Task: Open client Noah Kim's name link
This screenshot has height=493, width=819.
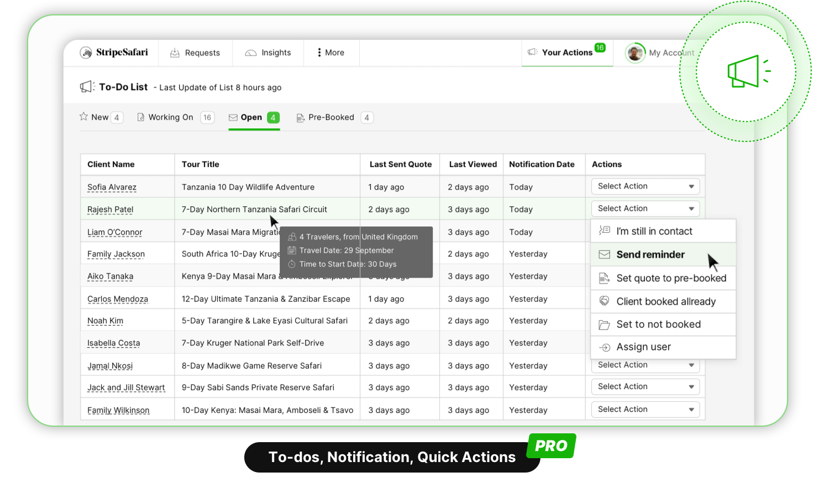Action: [x=105, y=321]
